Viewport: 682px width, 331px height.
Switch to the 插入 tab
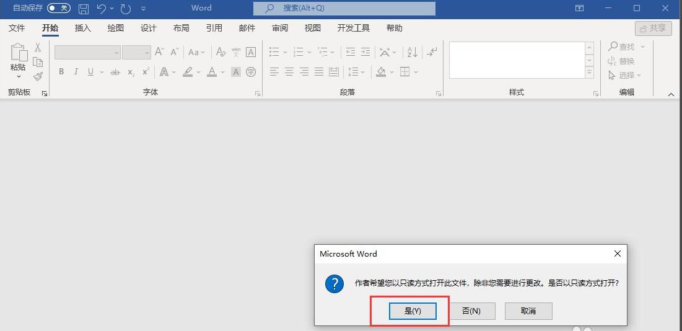coord(82,29)
